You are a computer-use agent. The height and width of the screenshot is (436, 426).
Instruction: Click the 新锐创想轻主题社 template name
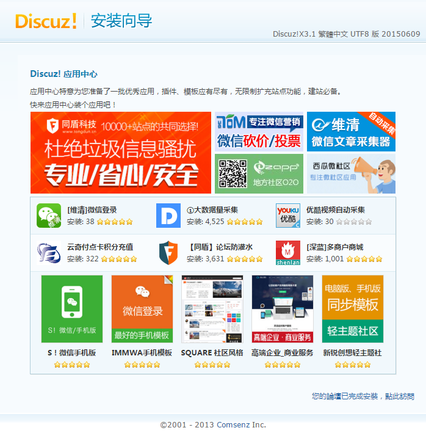[x=352, y=353]
